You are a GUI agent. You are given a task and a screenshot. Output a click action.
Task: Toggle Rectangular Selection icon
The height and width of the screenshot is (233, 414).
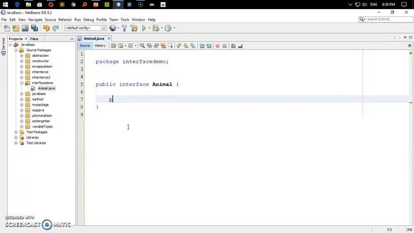(x=170, y=46)
